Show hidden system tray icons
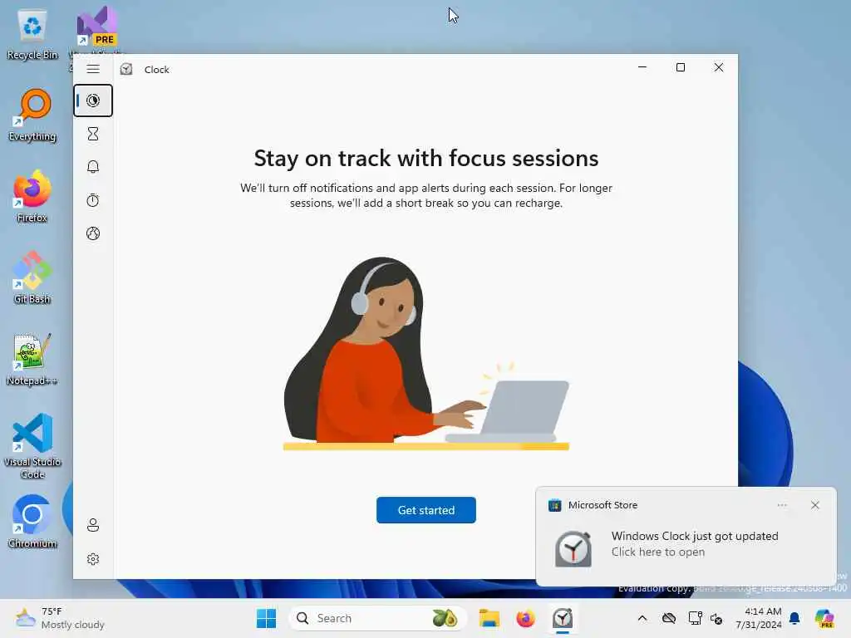This screenshot has height=638, width=851. pos(642,618)
